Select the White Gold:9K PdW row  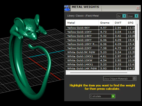coord(100,52)
